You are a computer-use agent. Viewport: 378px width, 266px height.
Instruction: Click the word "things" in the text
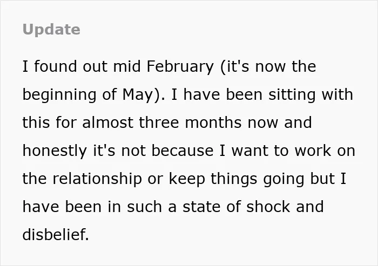[x=234, y=179]
